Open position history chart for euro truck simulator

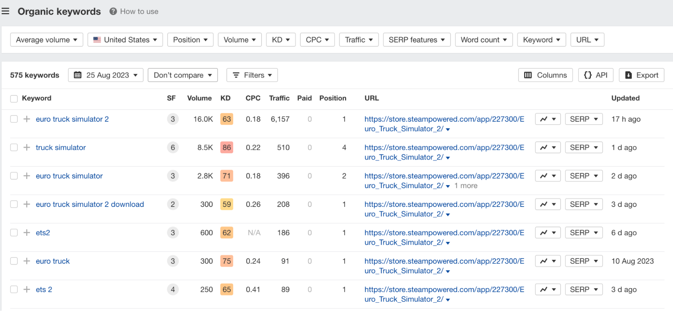click(x=548, y=176)
